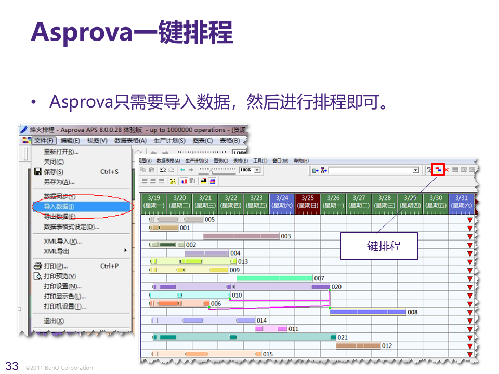Viewport: 499px width, 374px height.
Task: Click the multicolor filter icon beside the combo box
Action: [324, 170]
